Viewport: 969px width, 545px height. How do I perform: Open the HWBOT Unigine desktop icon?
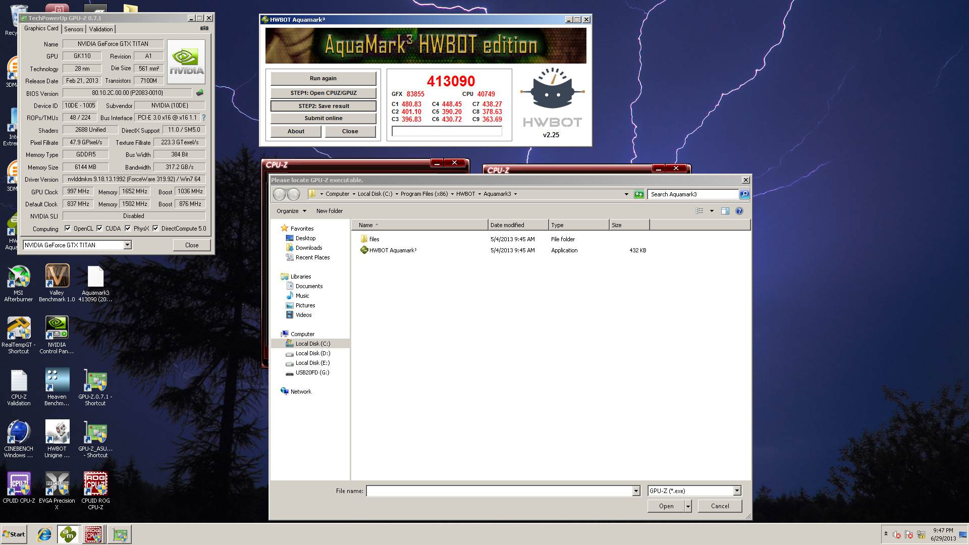(57, 440)
